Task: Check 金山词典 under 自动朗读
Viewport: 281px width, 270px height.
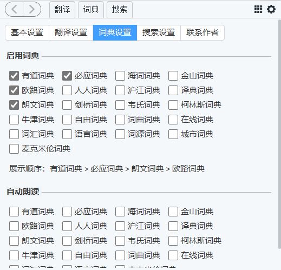Action: (173, 212)
